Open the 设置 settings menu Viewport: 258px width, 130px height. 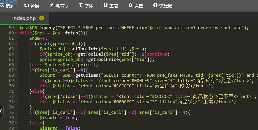(136, 6)
